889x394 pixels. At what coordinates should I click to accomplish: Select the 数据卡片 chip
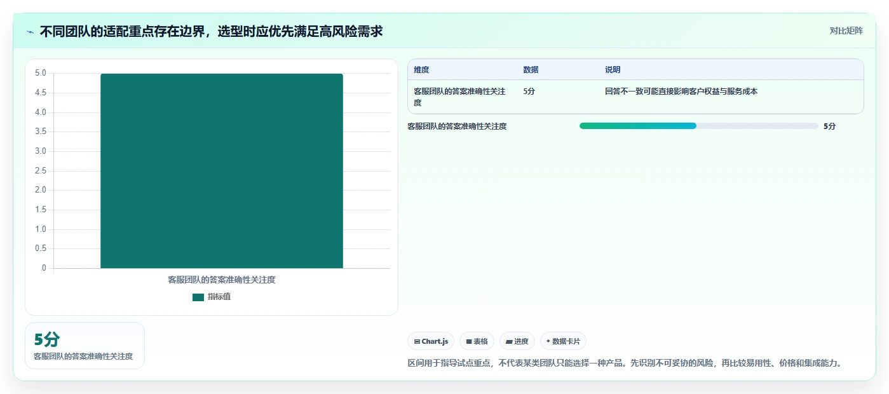(x=563, y=341)
